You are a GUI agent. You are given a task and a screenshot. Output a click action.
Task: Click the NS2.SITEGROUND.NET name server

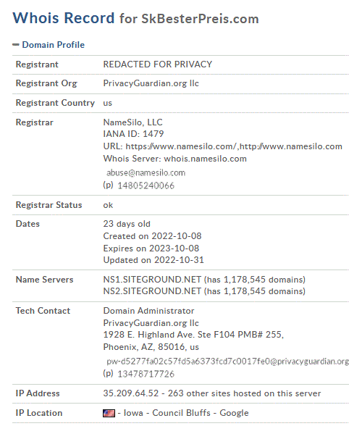[152, 291]
